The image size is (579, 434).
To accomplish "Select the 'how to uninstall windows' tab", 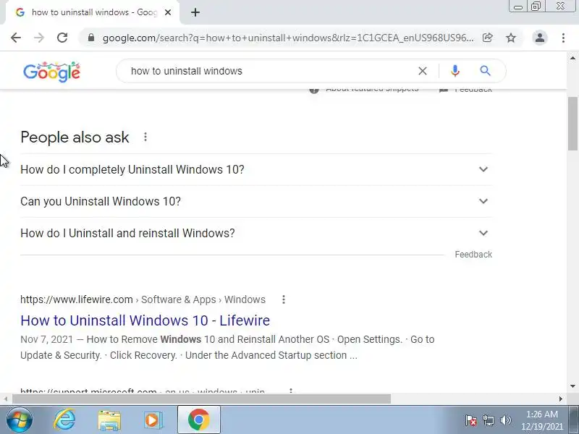I will tap(92, 12).
